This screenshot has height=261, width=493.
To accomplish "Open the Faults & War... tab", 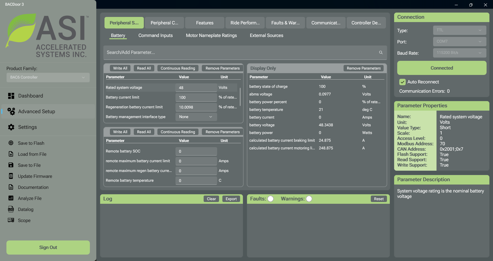I will tap(285, 23).
